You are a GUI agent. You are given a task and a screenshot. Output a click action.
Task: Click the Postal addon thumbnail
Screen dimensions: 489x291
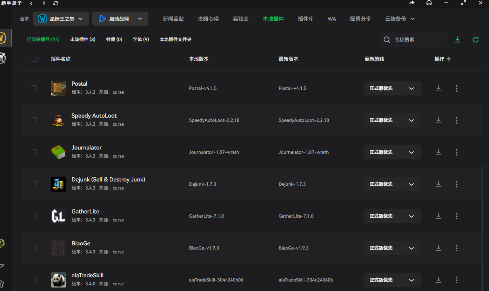tap(58, 88)
